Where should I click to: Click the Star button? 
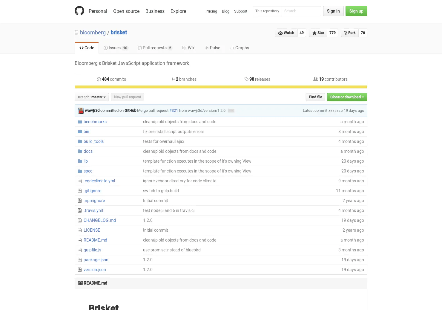point(318,33)
